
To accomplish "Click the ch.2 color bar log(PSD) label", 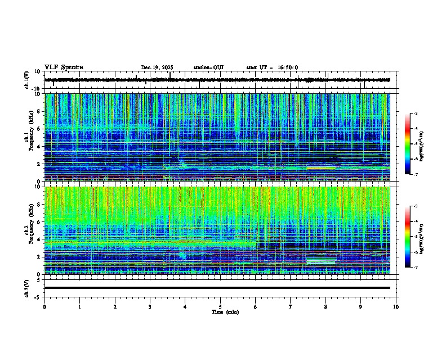I will tap(422, 239).
